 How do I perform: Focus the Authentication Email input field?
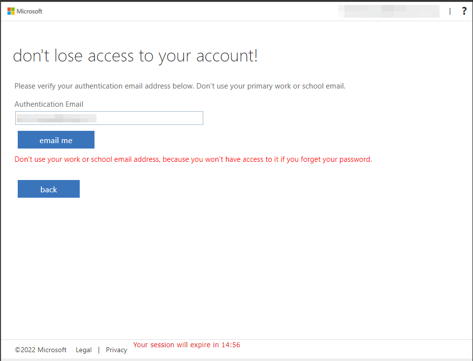click(109, 118)
